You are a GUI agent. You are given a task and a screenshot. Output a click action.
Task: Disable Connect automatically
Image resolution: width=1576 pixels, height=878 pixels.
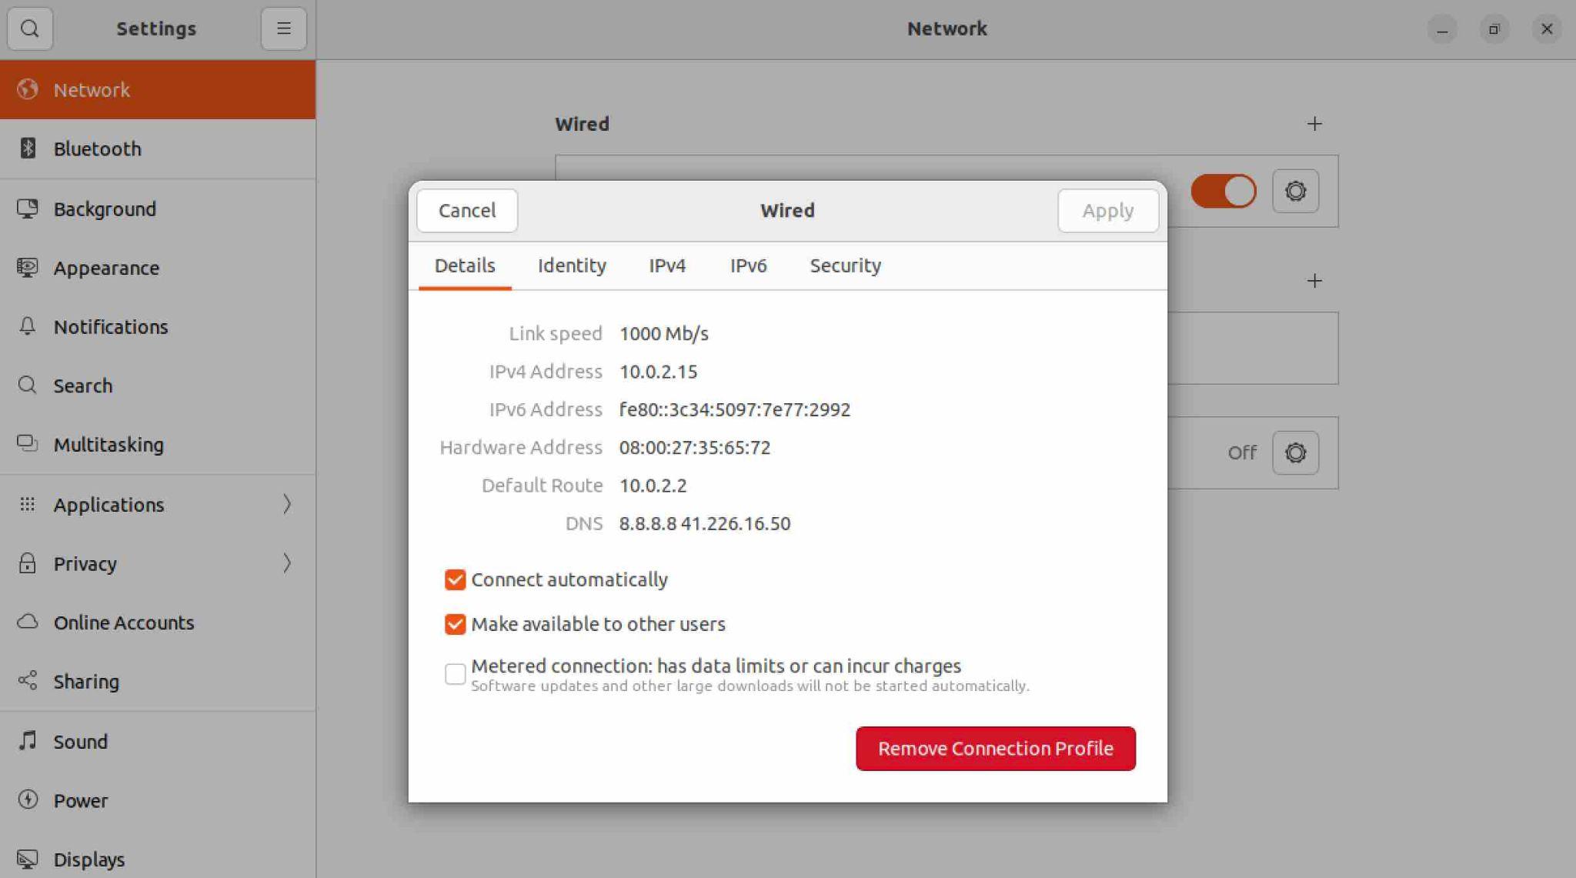click(x=455, y=579)
